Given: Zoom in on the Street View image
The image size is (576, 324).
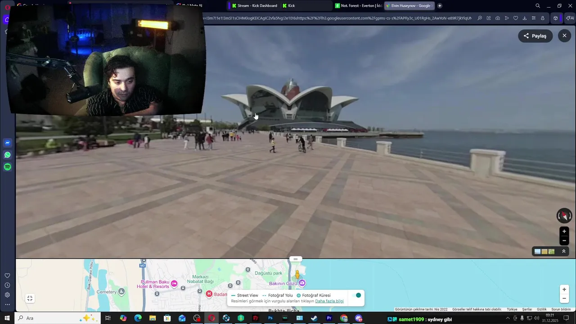Looking at the screenshot, I should (x=564, y=231).
